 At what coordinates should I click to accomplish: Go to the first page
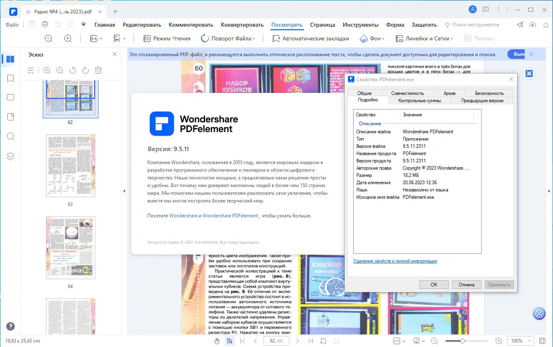243,341
